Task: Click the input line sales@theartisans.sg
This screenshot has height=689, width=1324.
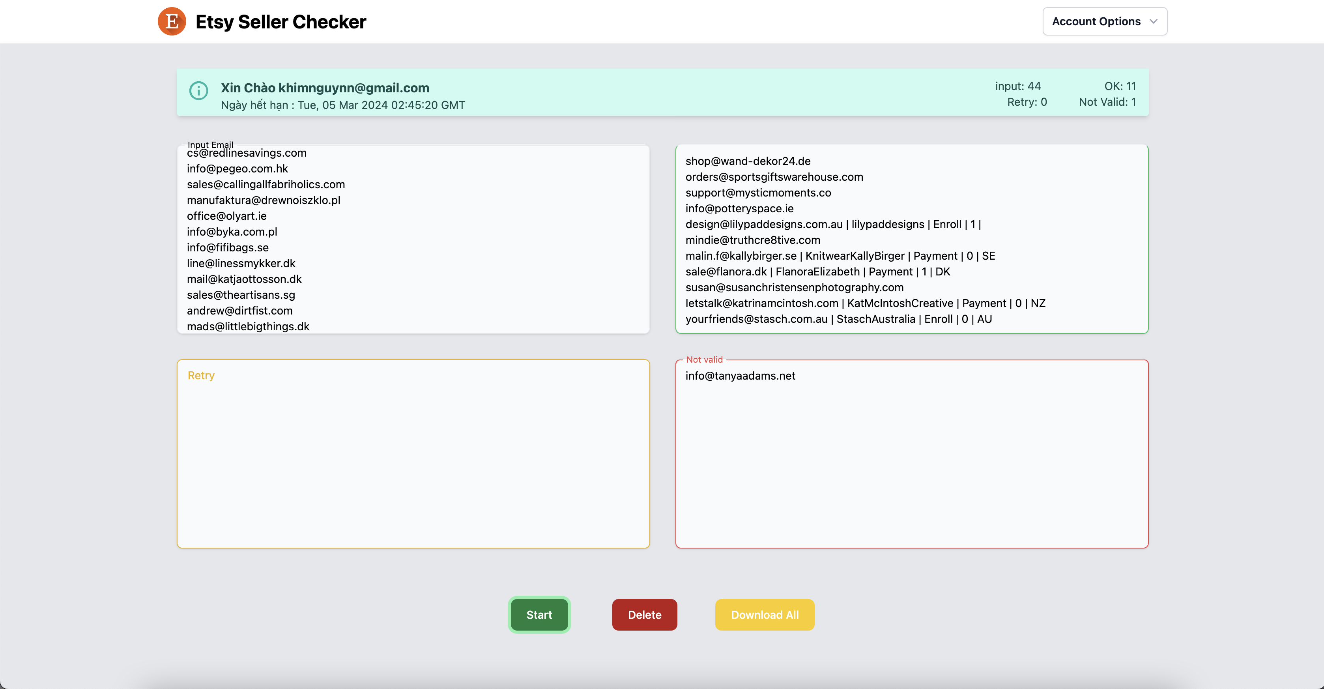Action: coord(241,295)
